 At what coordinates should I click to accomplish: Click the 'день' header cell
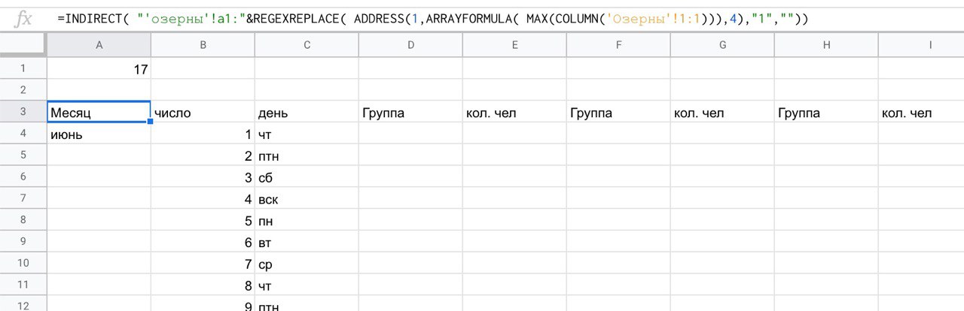click(x=307, y=112)
